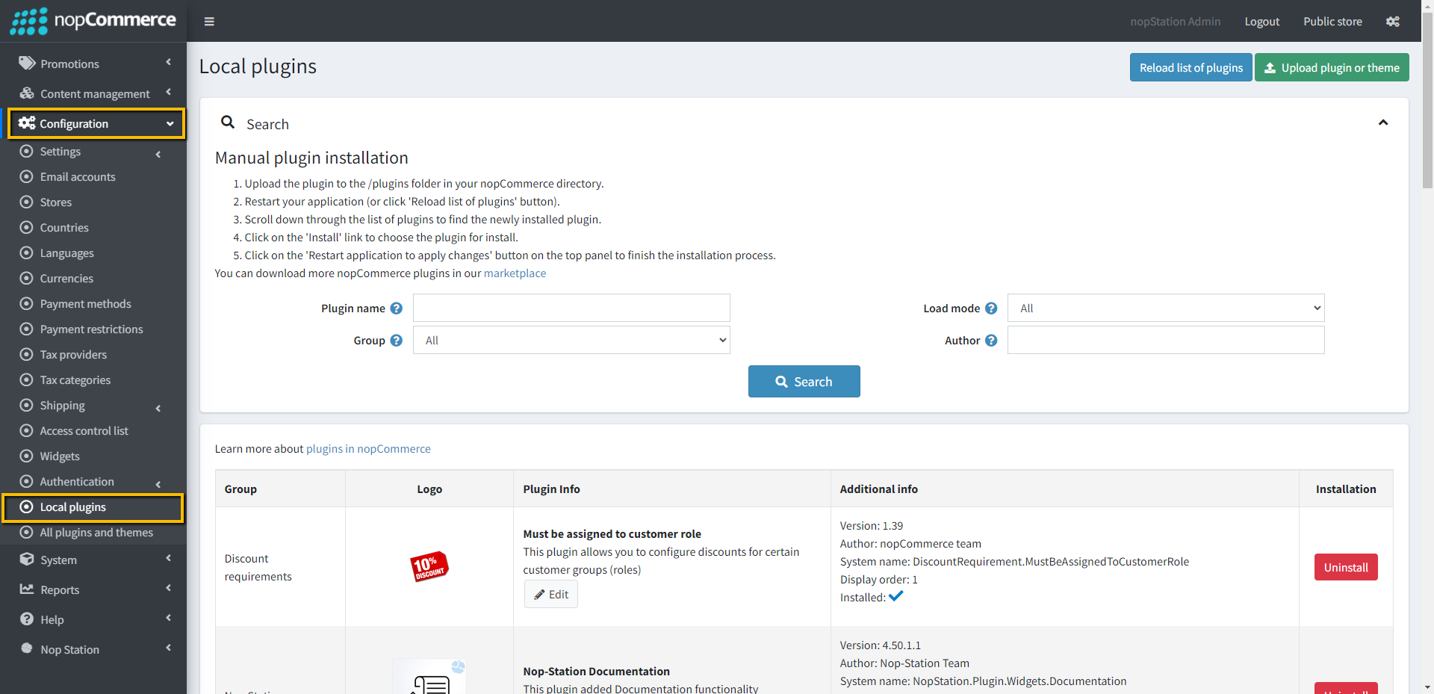1434x694 pixels.
Task: Open the Group dropdown
Action: (x=571, y=341)
